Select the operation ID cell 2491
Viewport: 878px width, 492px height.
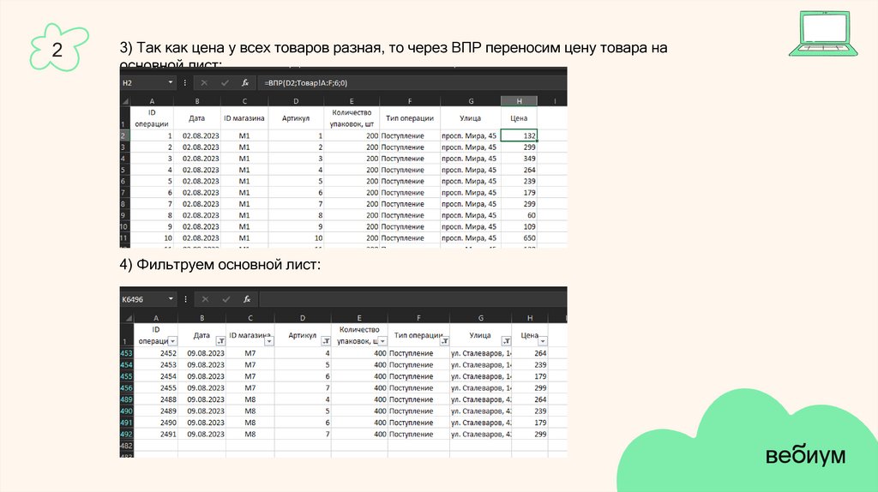click(x=156, y=435)
